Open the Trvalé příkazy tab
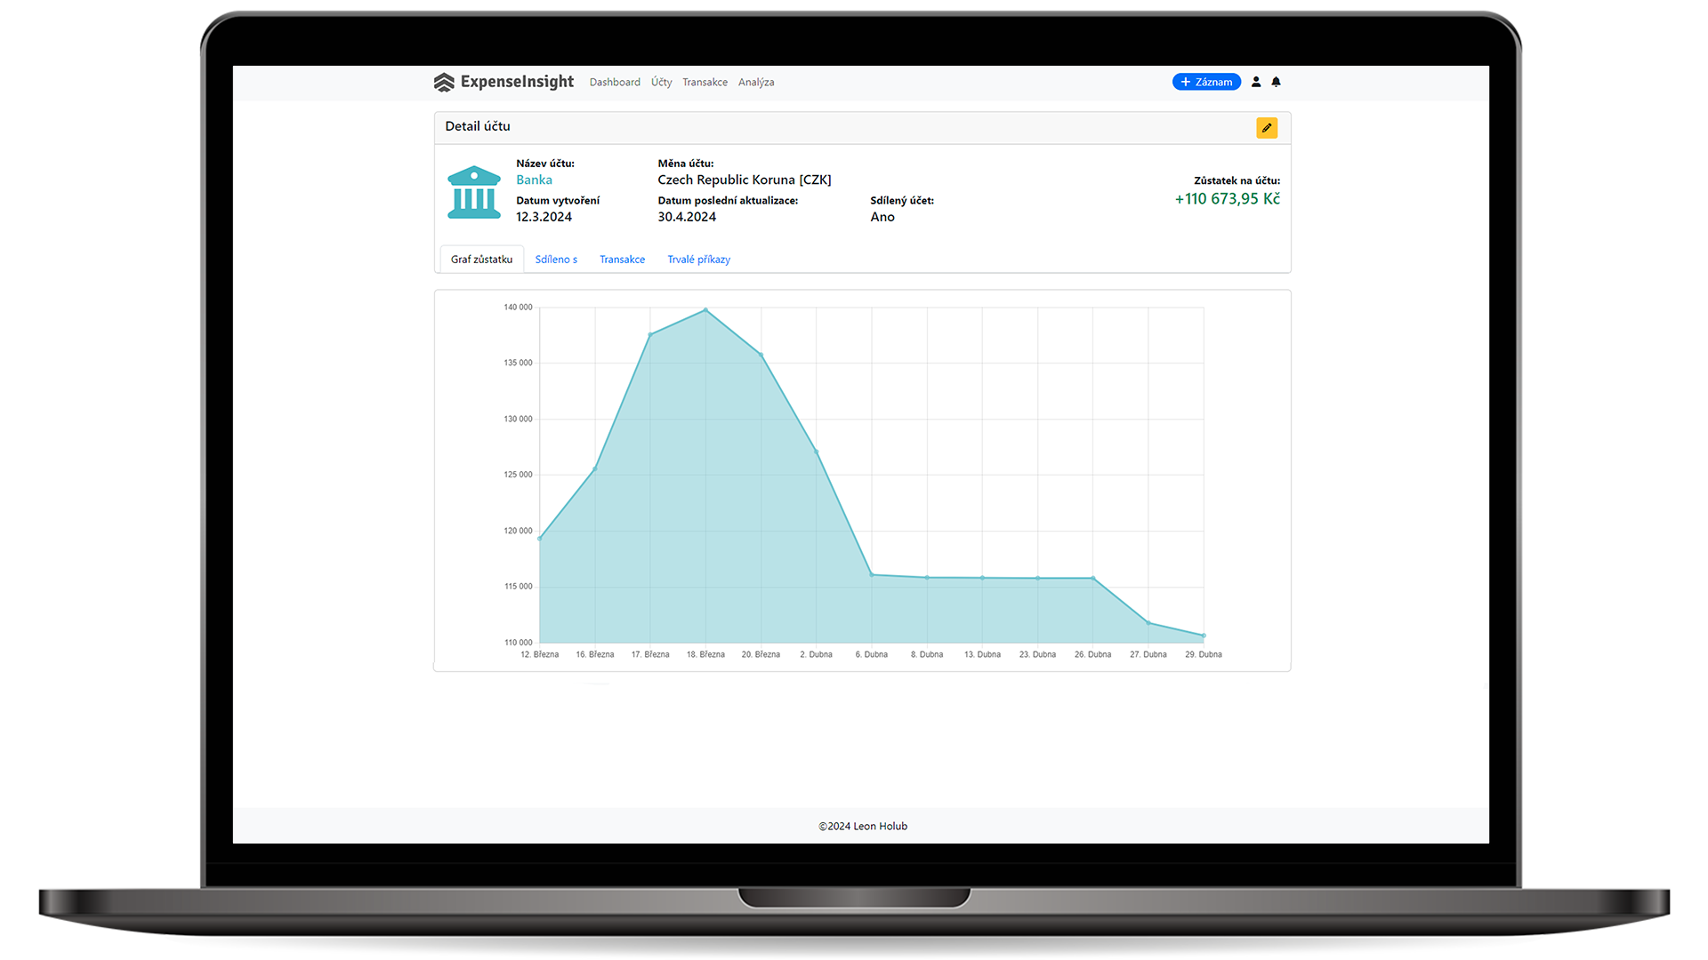The width and height of the screenshot is (1708, 960). pyautogui.click(x=698, y=260)
